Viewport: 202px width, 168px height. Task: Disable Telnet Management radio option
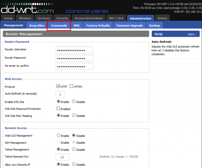[74, 149]
